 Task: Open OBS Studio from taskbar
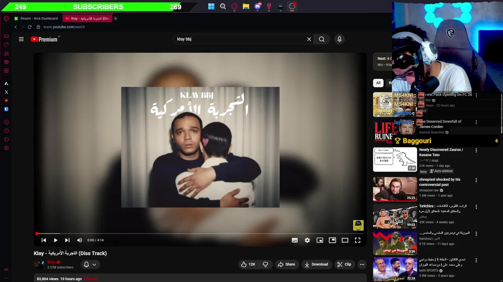(x=292, y=6)
